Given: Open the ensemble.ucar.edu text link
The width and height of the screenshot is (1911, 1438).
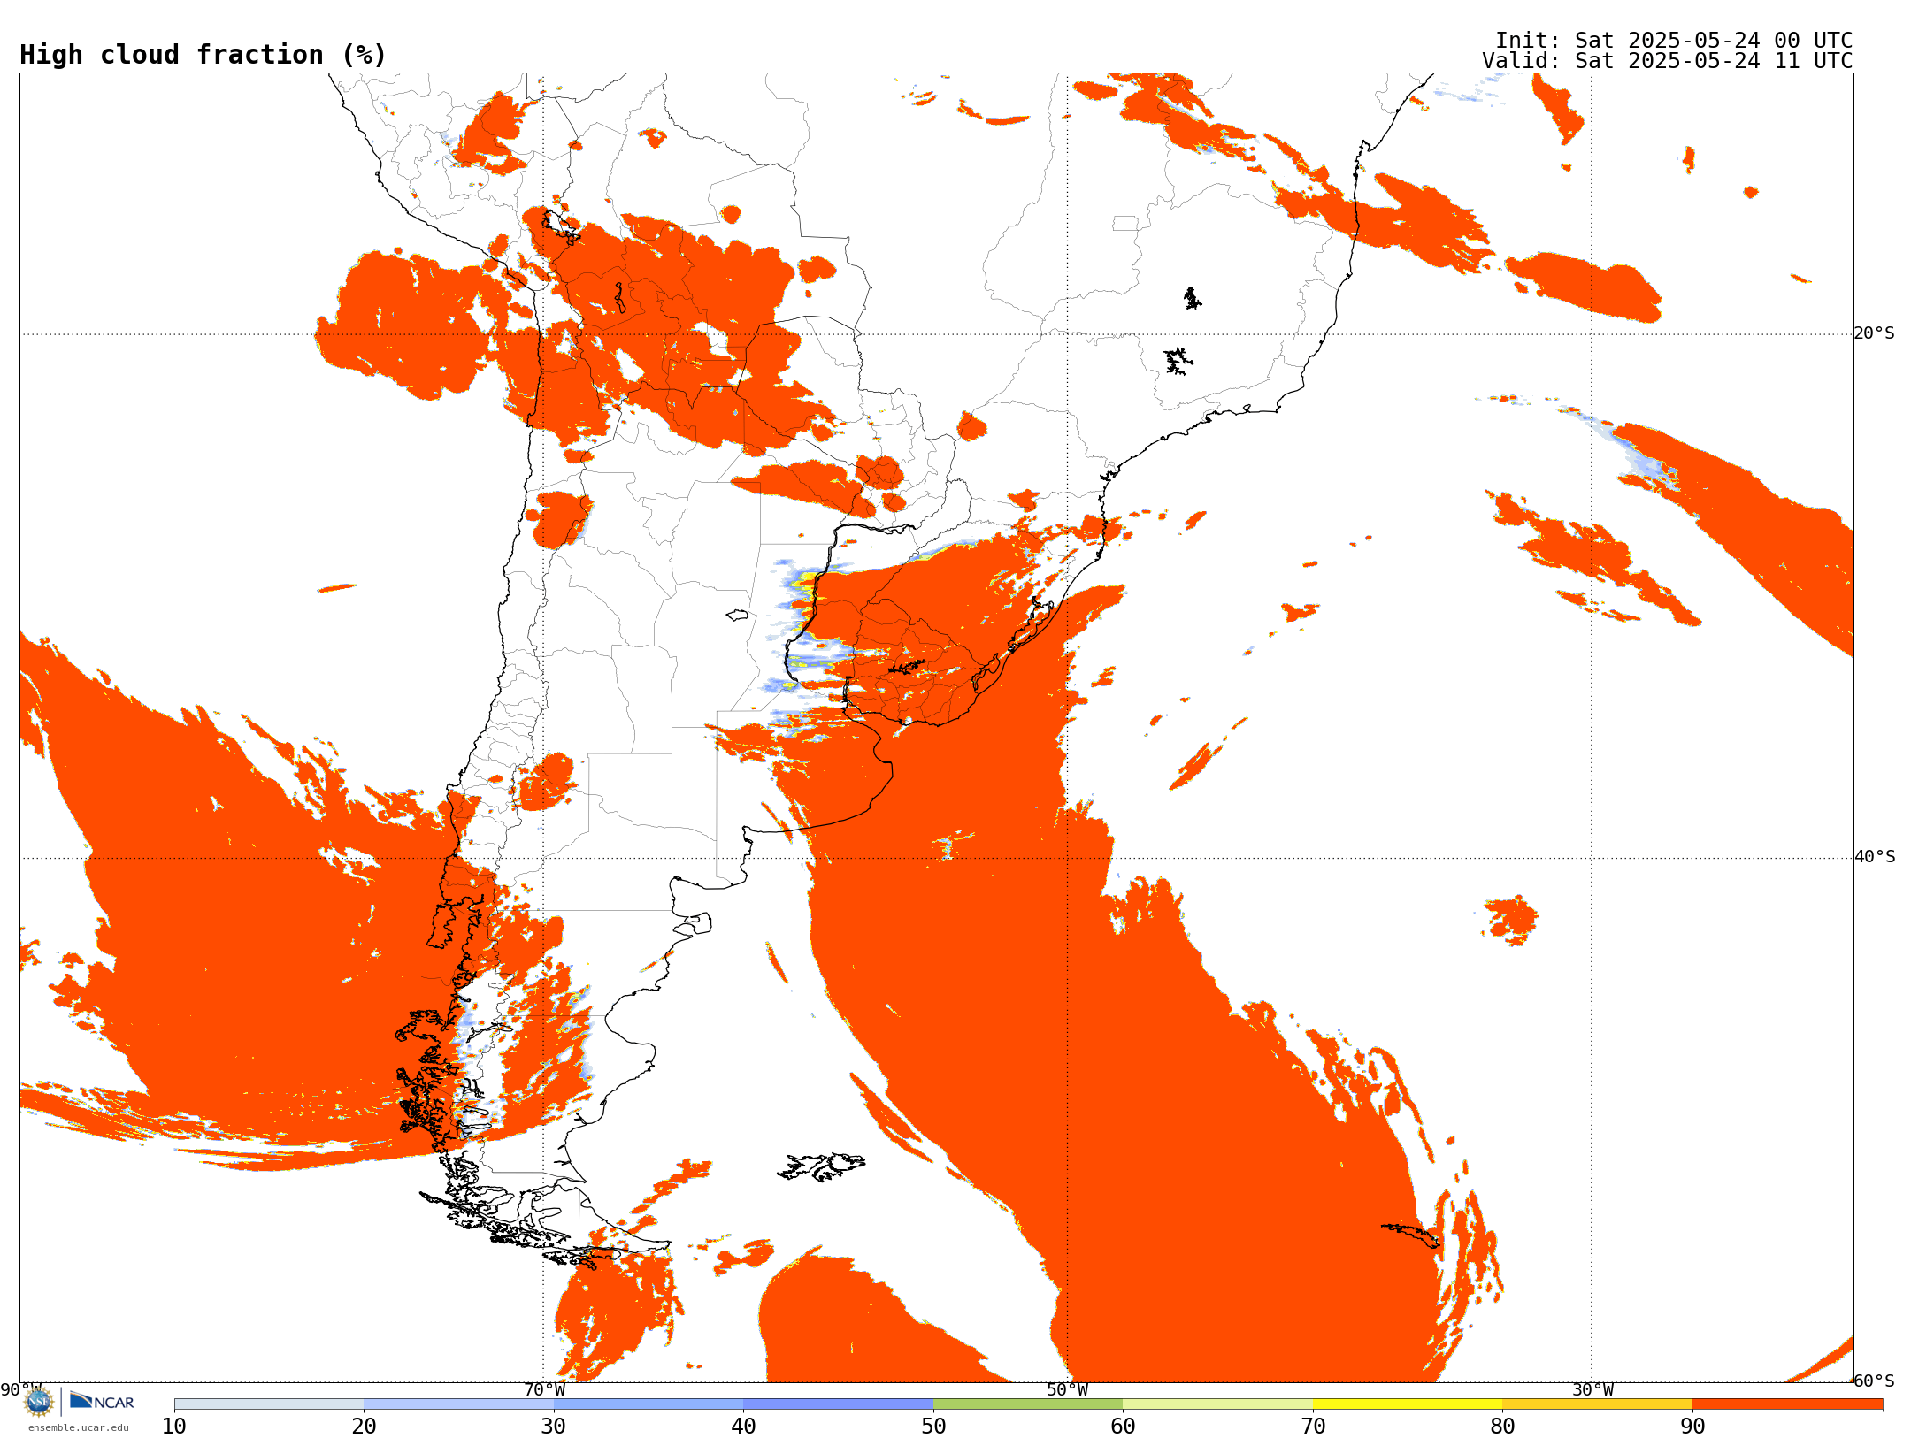Looking at the screenshot, I should [x=79, y=1427].
